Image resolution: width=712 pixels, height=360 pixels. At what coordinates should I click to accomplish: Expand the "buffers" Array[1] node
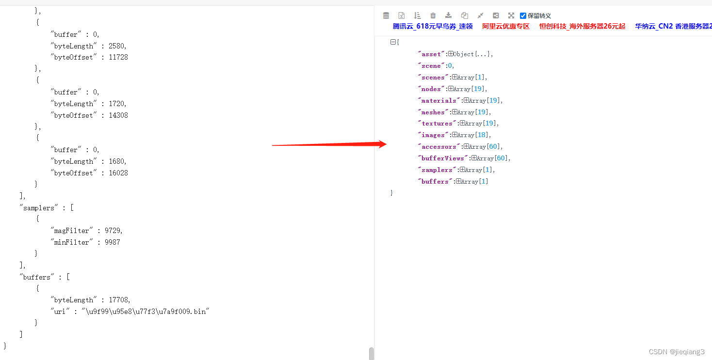(x=458, y=181)
